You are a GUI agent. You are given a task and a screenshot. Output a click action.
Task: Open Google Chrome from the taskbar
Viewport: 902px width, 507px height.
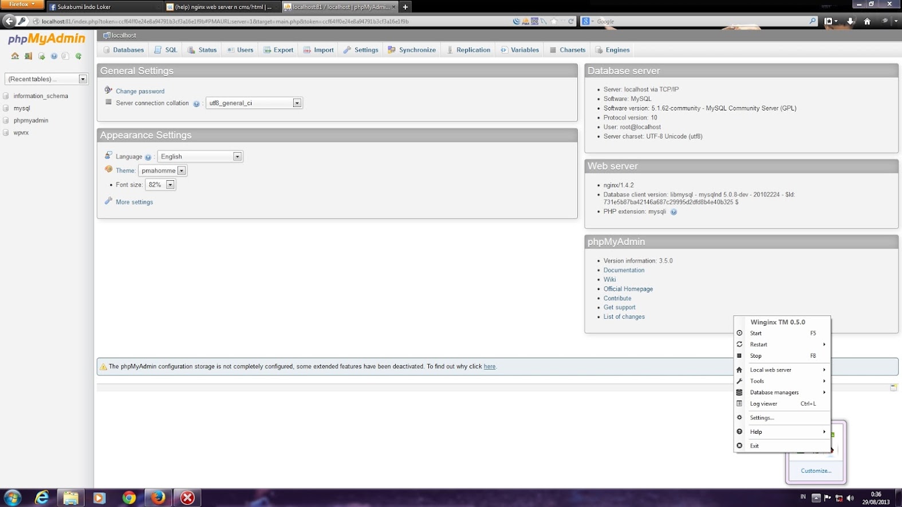pyautogui.click(x=129, y=497)
